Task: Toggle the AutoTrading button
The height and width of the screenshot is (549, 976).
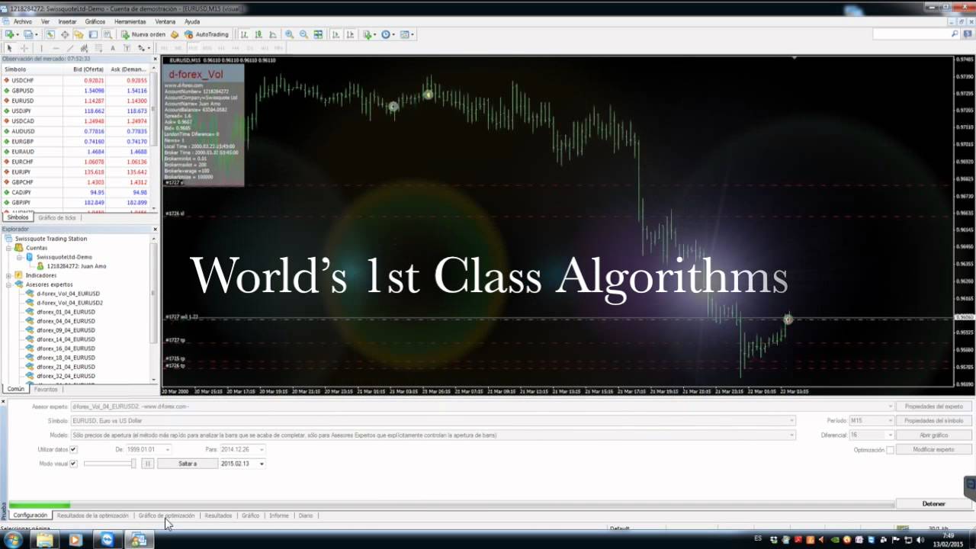Action: 207,34
